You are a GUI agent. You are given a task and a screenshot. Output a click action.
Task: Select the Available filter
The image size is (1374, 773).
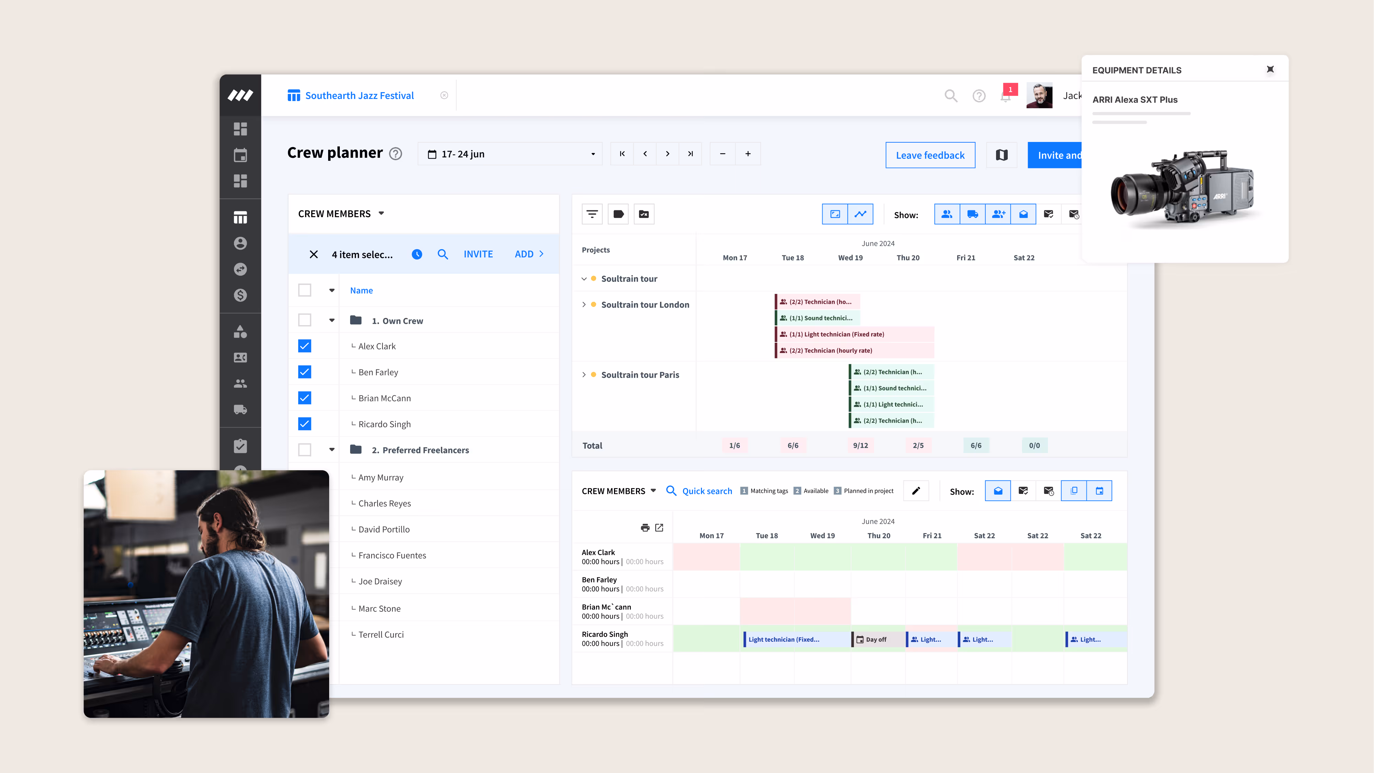point(811,491)
